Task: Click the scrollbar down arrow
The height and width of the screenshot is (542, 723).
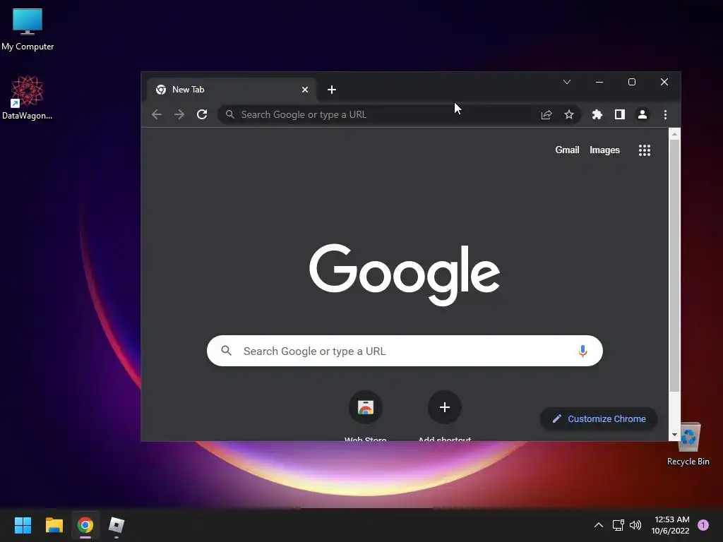Action: [674, 435]
